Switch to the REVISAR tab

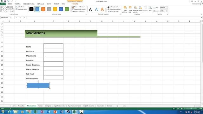coord(56,4)
